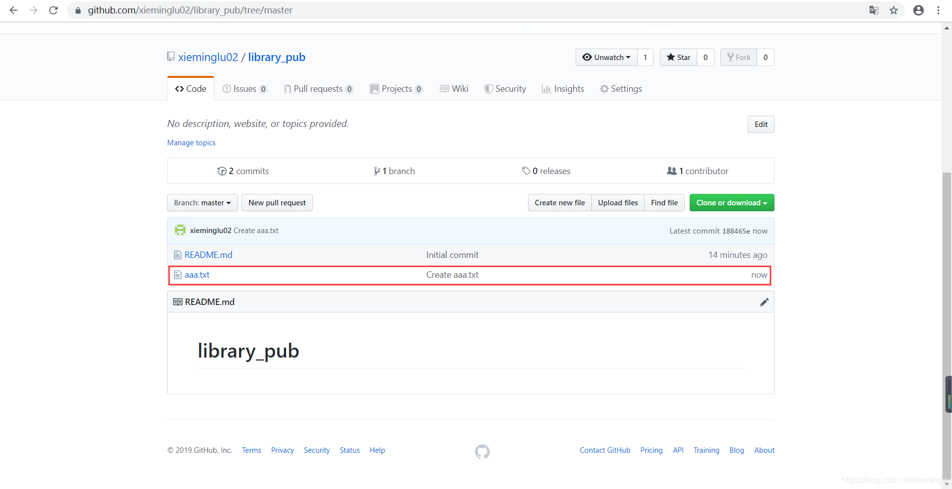Click the translate page icon in the address bar
This screenshot has height=489, width=952.
coord(874,10)
